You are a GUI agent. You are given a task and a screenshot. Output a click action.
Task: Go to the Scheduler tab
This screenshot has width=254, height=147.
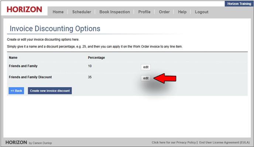coord(82,12)
